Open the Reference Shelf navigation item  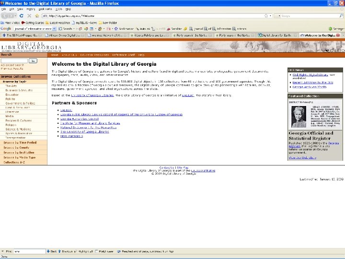(124, 55)
